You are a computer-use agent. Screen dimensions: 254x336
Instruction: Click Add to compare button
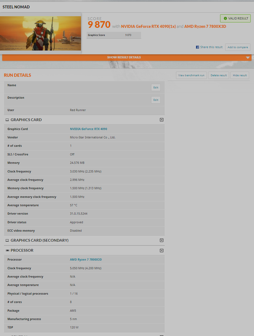coord(238,47)
